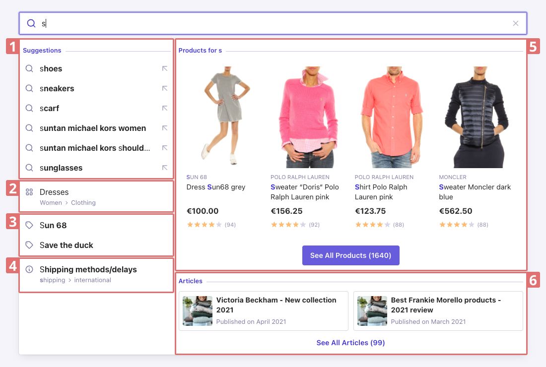Click the "international" breadcrumb under shipping
546x367 pixels.
92,280
